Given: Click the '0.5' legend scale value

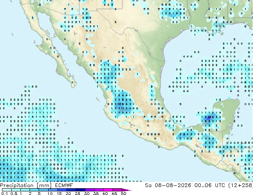Looking at the screenshot, I should [14, 193].
